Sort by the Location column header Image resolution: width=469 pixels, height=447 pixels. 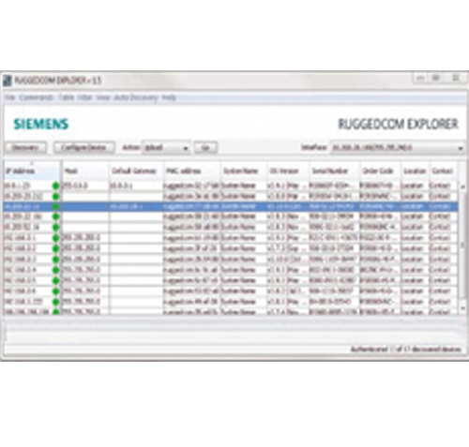point(415,171)
